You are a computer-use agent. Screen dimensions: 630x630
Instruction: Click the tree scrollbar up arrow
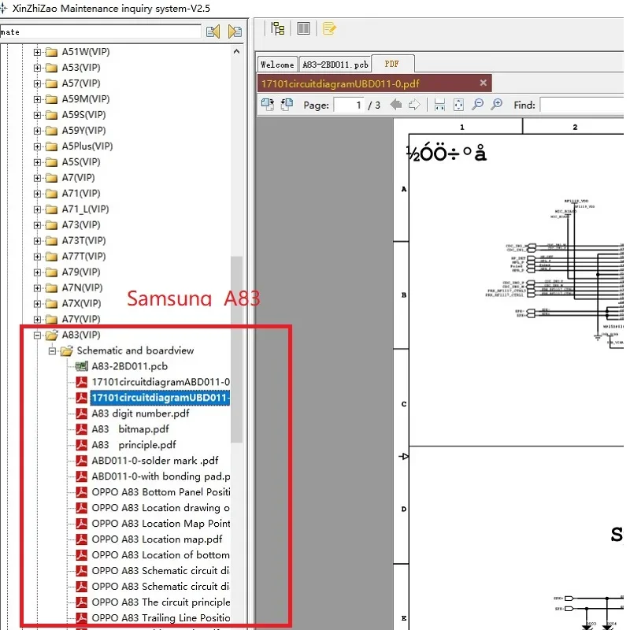[x=237, y=51]
